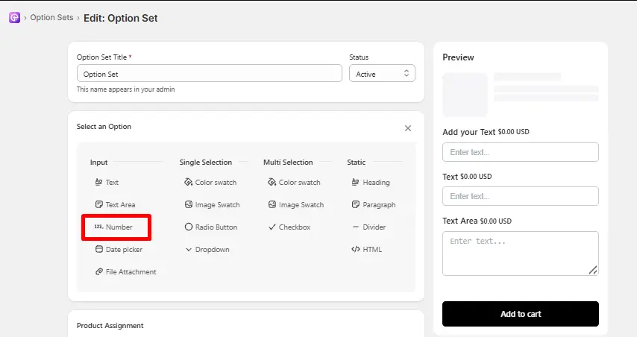Add a Radio Button option
The height and width of the screenshot is (337, 637).
211,227
